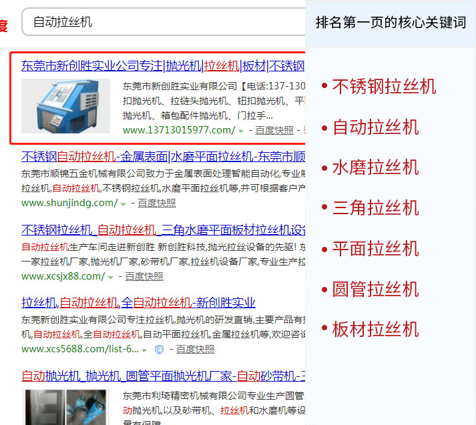Screen dimensions: 476x425
Task: Expand dropdown arrow next to www.xcsjx88.com
Action: pyautogui.click(x=111, y=278)
